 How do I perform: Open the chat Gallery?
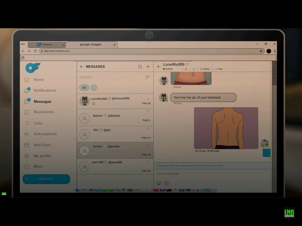point(205,69)
